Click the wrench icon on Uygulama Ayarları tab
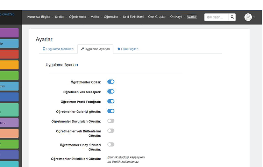Viewport: 263px width, 167px height. coord(82,49)
